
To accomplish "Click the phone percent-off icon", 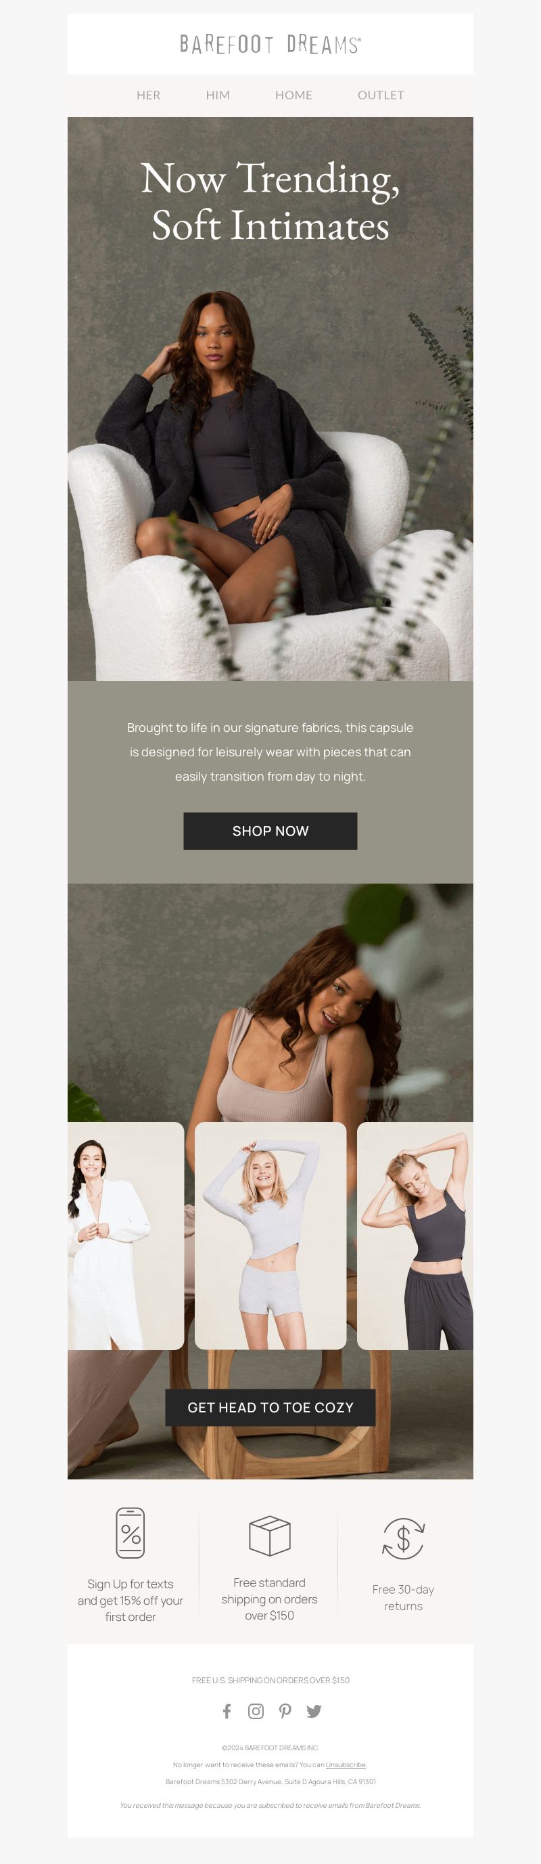I will click(x=131, y=1533).
